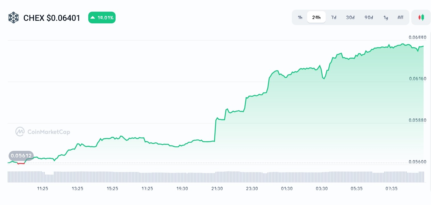Click the 03:30 time axis label
The height and width of the screenshot is (205, 431).
pyautogui.click(x=322, y=188)
